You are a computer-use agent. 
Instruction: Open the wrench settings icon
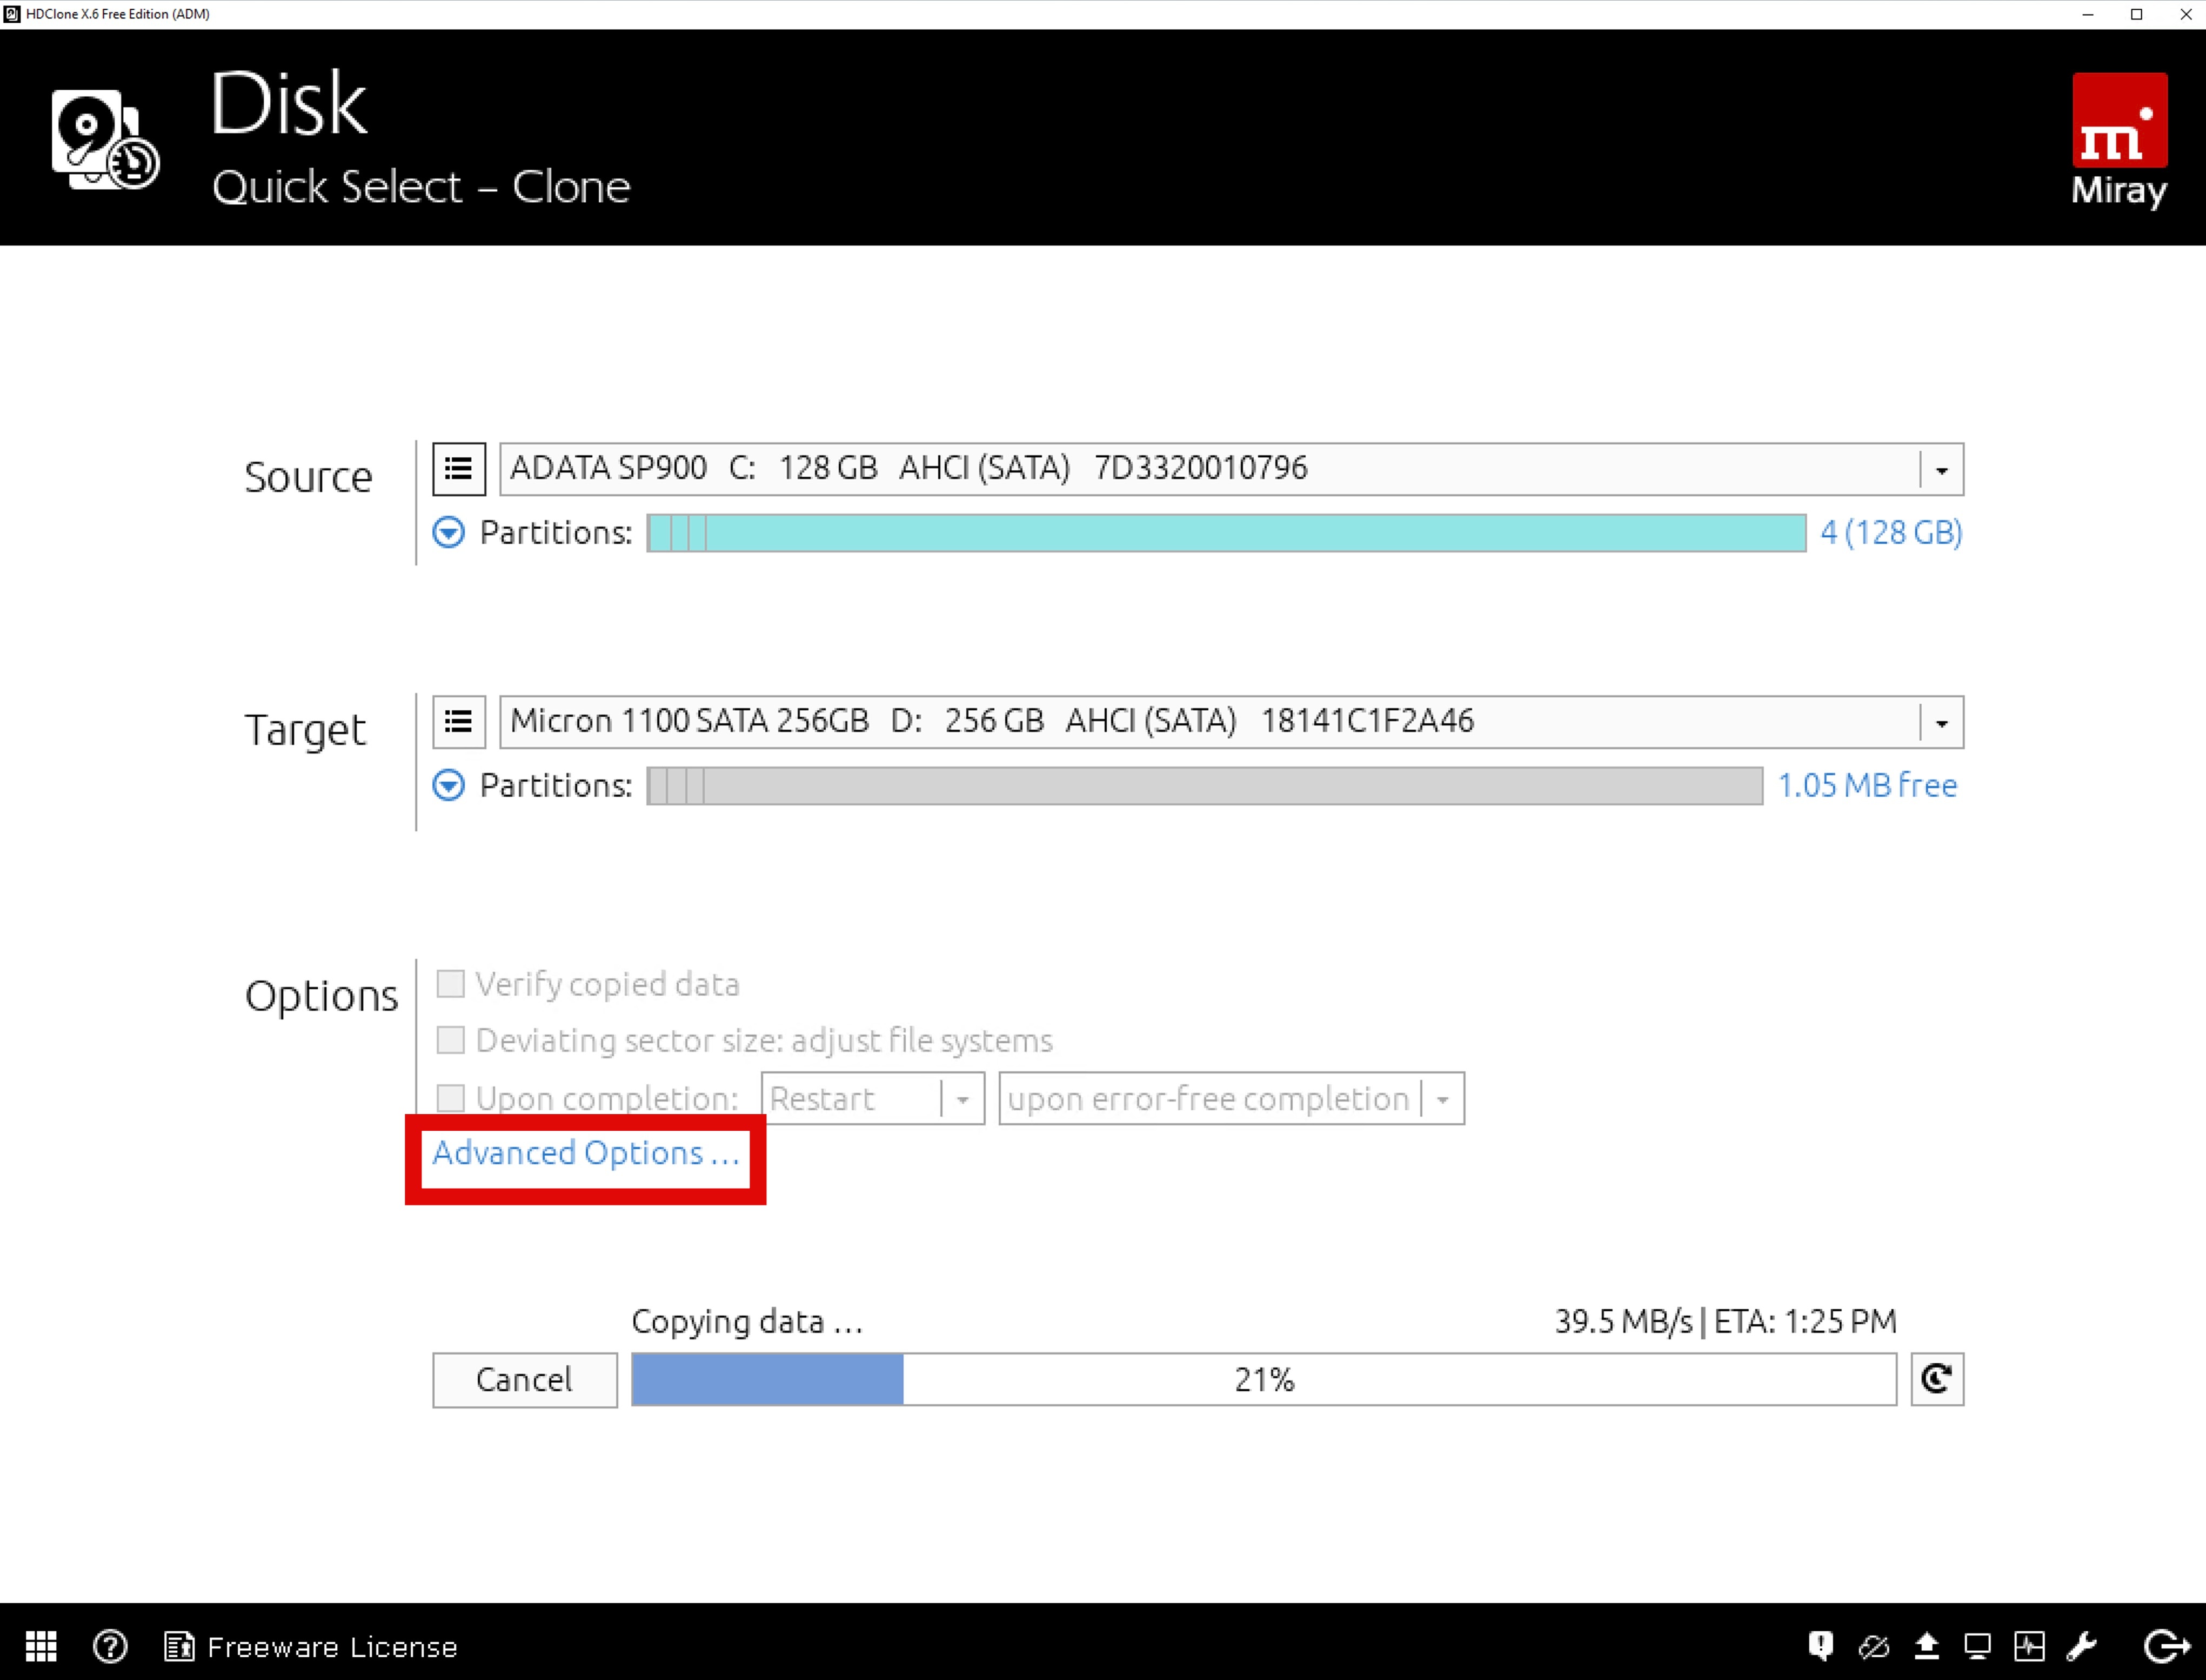tap(2081, 1645)
